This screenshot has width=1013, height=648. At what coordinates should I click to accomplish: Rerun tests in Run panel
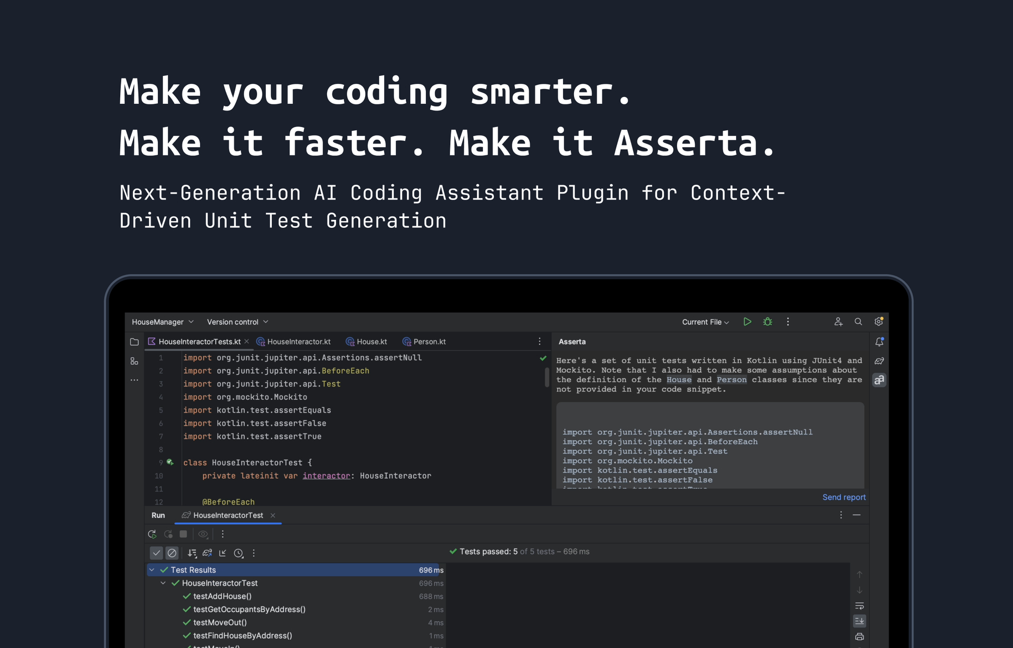[152, 534]
